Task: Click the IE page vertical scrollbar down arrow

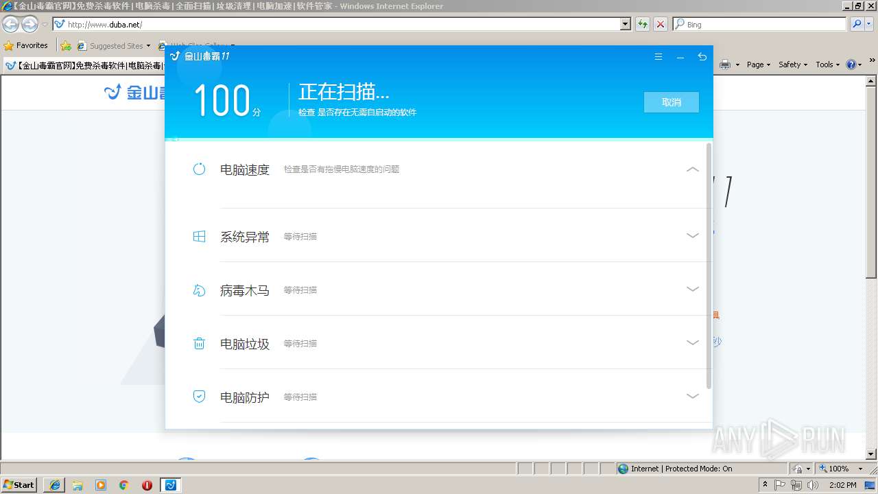Action: (x=871, y=454)
